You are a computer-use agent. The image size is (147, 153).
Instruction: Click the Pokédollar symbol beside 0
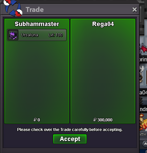35,120
